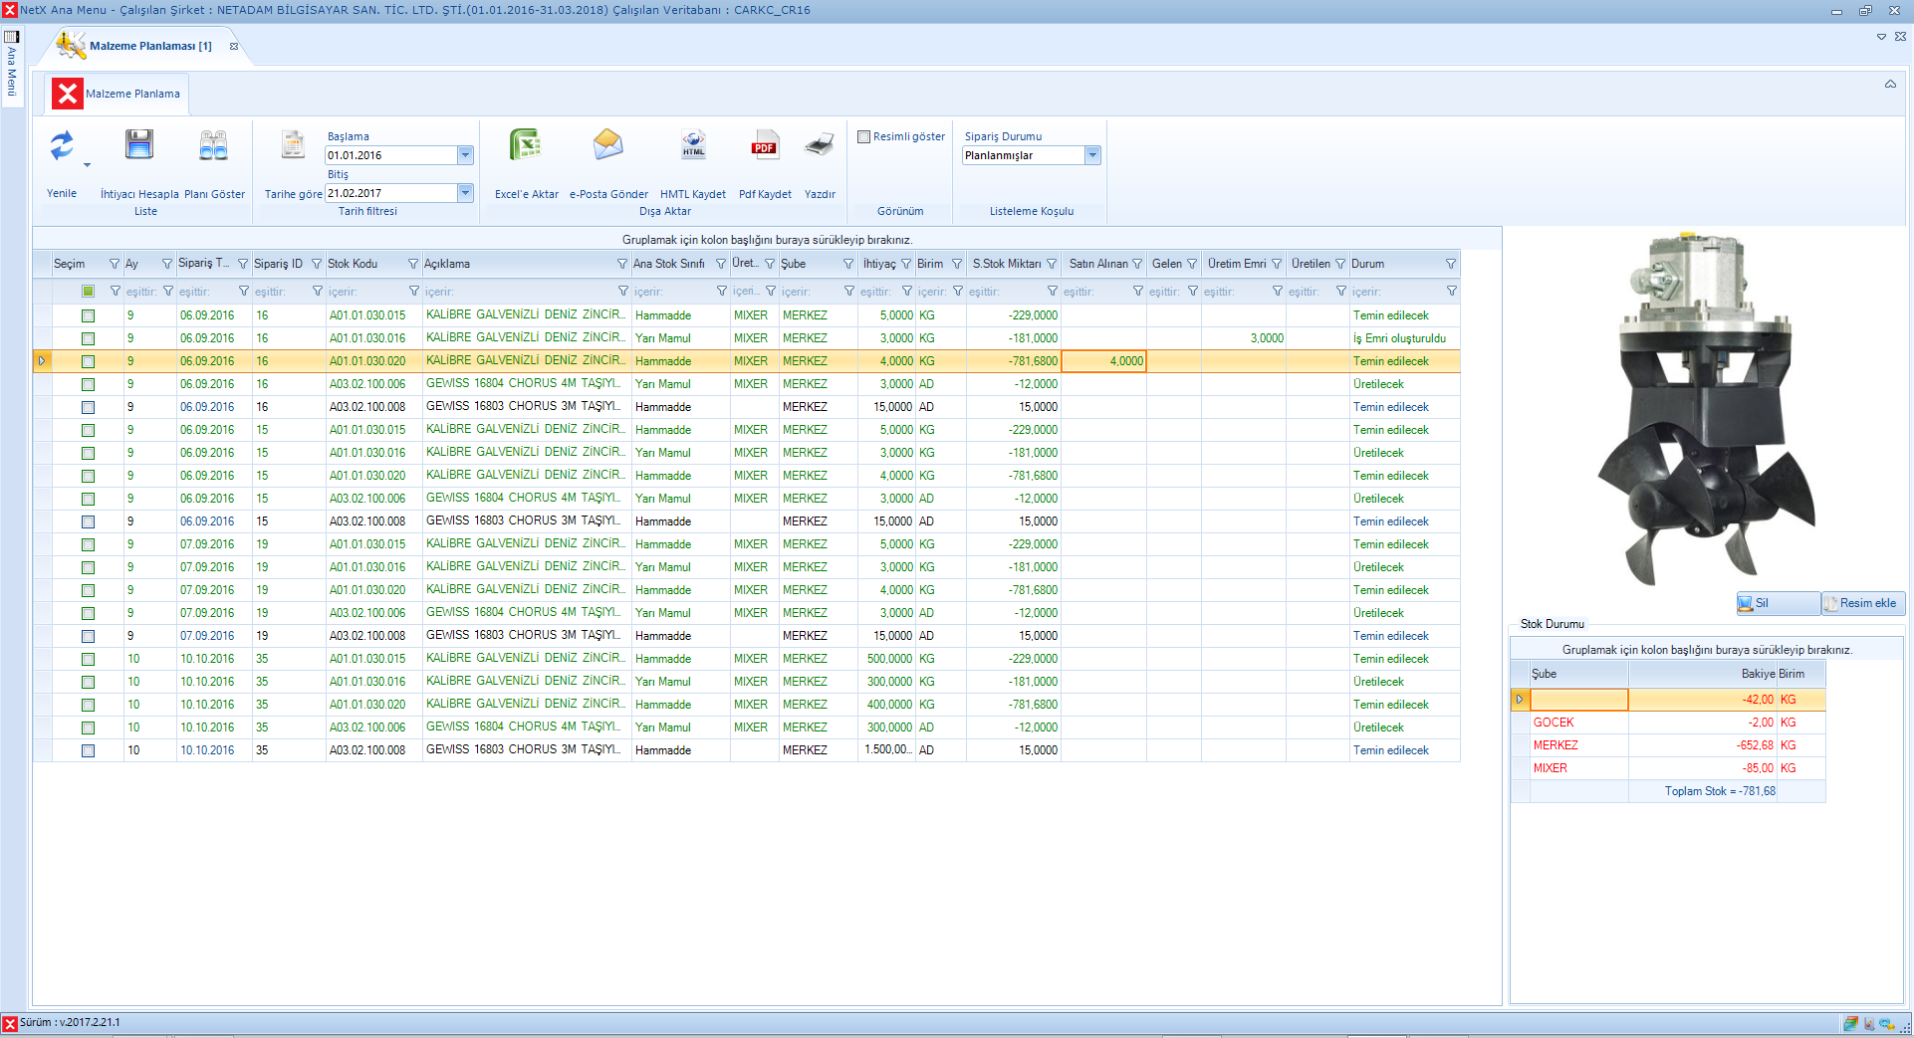Export list with Excel'e Aktar icon
Screen dimensions: 1914x1038
526,145
